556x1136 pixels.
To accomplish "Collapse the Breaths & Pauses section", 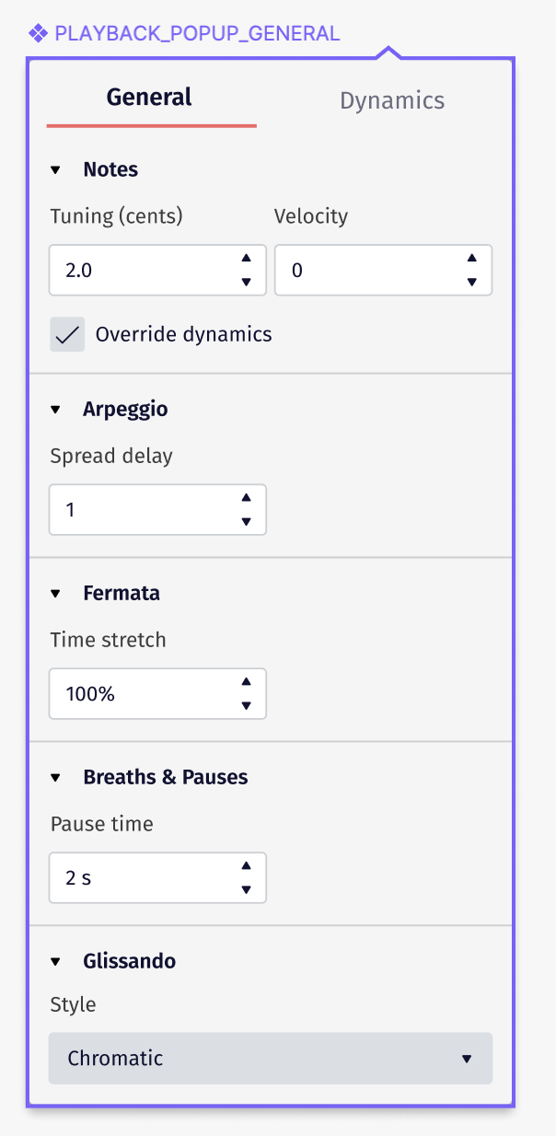I will (55, 777).
